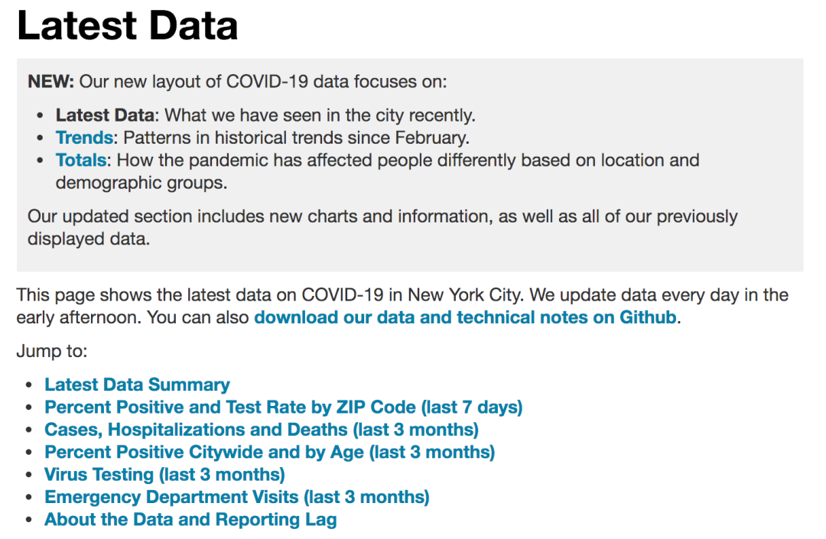Jump to Latest Data Summary

point(137,385)
